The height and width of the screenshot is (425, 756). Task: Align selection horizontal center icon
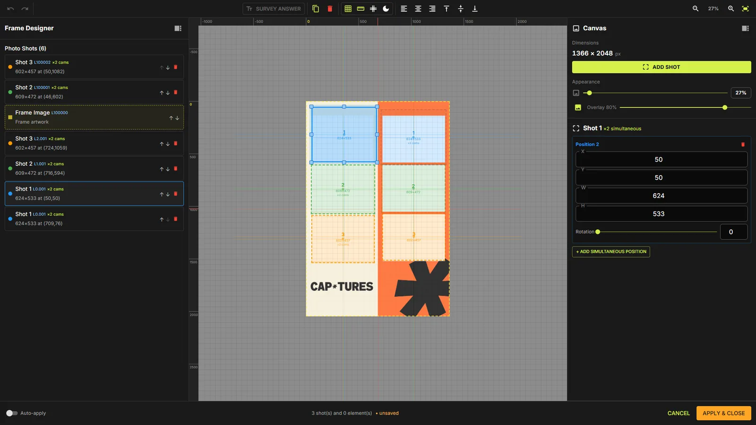tap(418, 8)
